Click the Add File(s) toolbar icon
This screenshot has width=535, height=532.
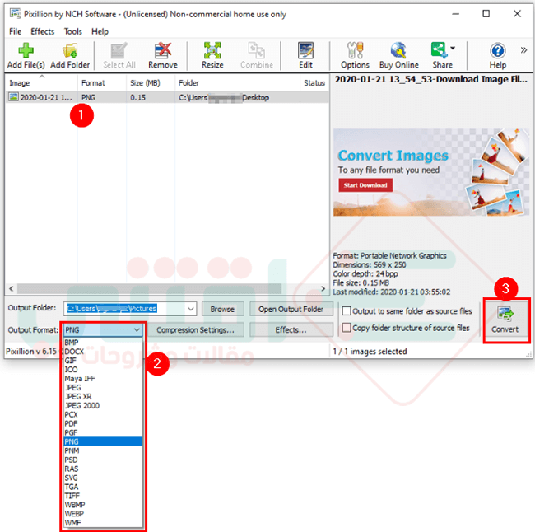coord(26,56)
